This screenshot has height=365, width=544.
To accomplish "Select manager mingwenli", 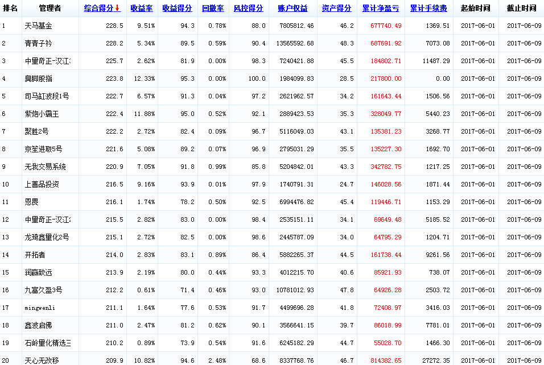I will coord(40,308).
